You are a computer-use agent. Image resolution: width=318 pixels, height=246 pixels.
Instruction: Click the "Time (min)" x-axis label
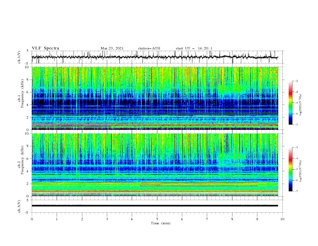point(161,223)
